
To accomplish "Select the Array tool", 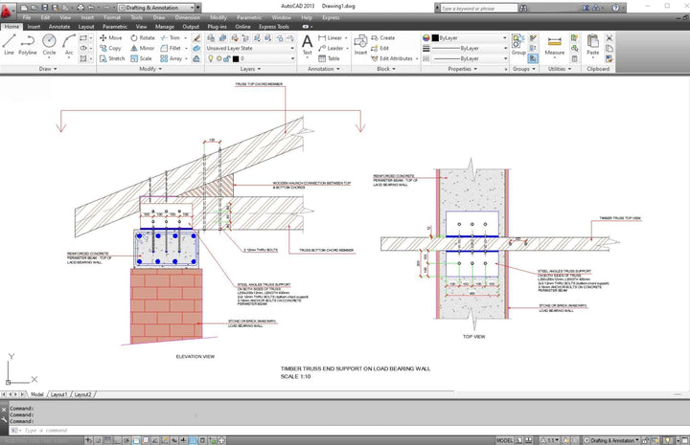I will (172, 58).
